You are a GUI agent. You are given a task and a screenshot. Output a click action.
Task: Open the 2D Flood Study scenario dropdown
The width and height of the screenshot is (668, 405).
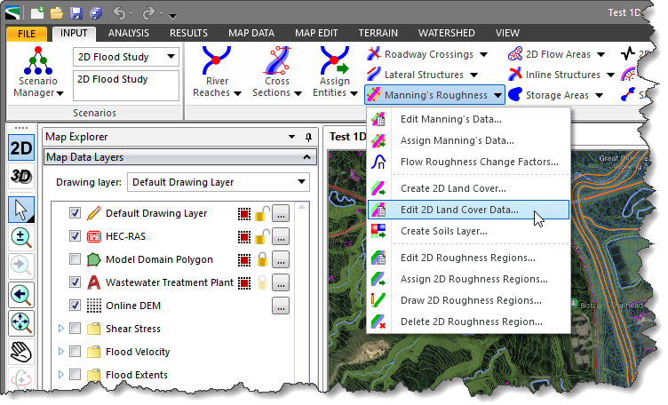(x=171, y=56)
